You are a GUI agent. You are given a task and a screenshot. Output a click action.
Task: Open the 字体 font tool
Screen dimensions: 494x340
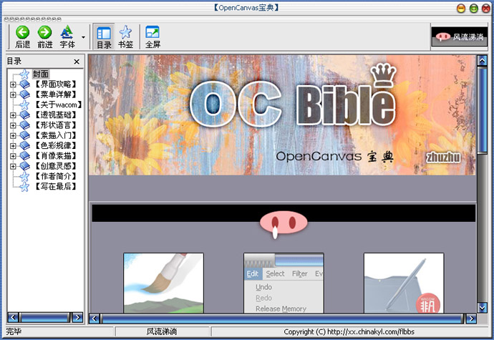(x=67, y=37)
